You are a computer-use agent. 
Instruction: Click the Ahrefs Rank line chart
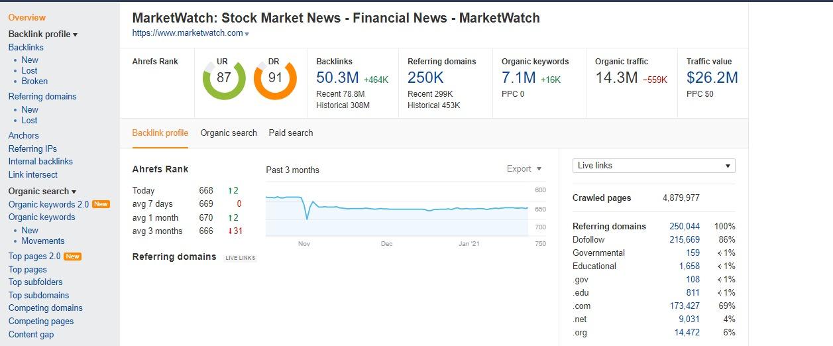[397, 211]
